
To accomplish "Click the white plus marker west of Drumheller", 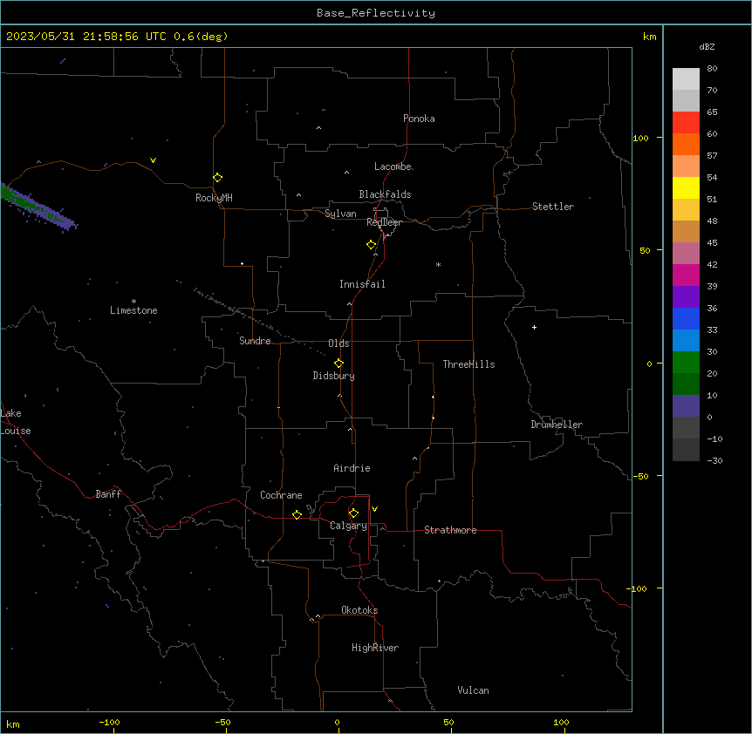I will point(534,327).
